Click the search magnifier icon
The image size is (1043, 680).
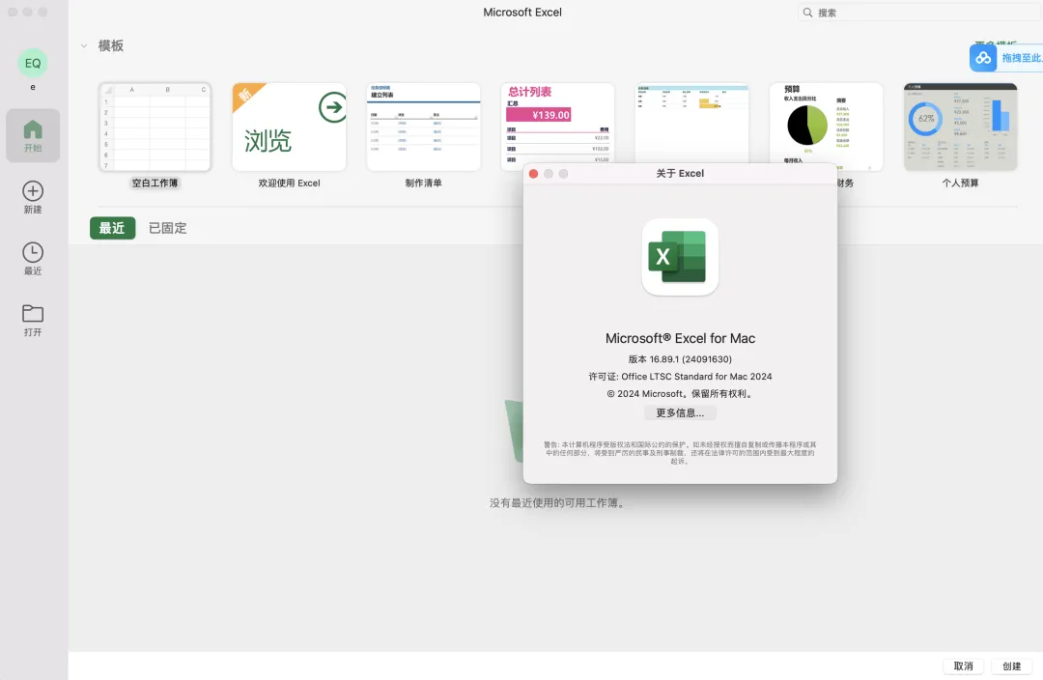coord(807,12)
